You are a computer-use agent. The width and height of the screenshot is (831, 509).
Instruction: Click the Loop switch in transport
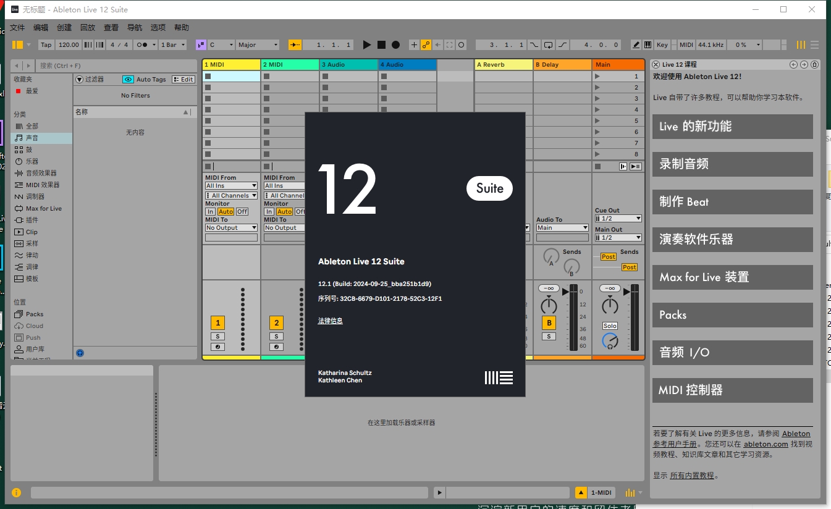(549, 44)
